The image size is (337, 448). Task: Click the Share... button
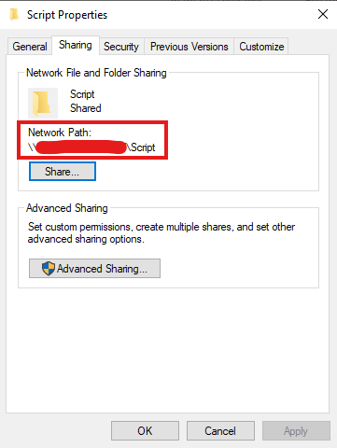click(63, 171)
